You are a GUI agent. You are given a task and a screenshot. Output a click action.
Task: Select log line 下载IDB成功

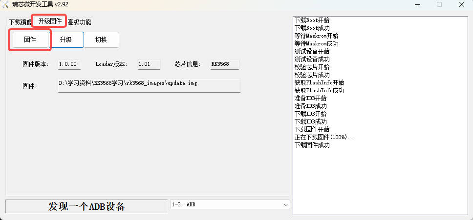tap(310, 121)
